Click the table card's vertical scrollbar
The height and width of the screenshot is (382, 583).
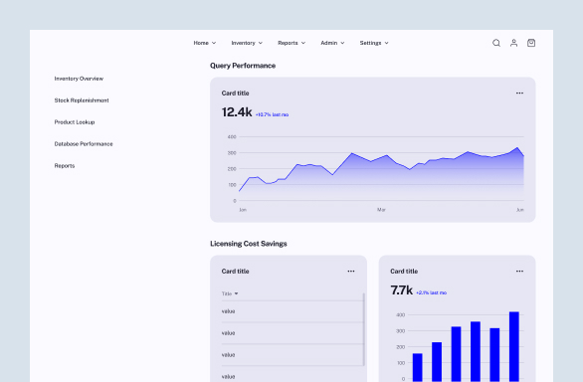[x=363, y=329]
